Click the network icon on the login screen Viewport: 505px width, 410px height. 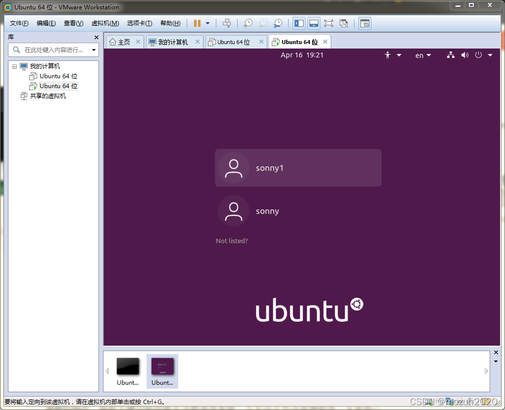(x=451, y=55)
